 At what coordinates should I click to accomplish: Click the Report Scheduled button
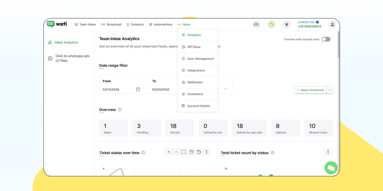point(310,90)
